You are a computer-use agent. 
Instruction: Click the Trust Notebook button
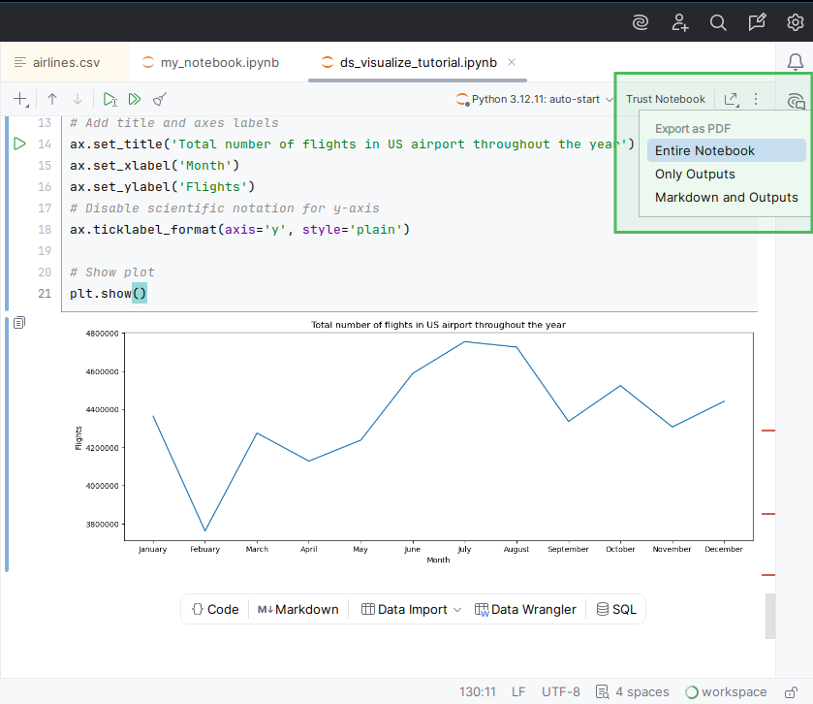click(666, 98)
